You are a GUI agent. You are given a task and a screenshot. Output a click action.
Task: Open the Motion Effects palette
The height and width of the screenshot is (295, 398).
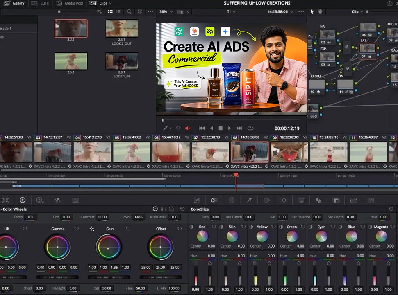tap(75, 200)
